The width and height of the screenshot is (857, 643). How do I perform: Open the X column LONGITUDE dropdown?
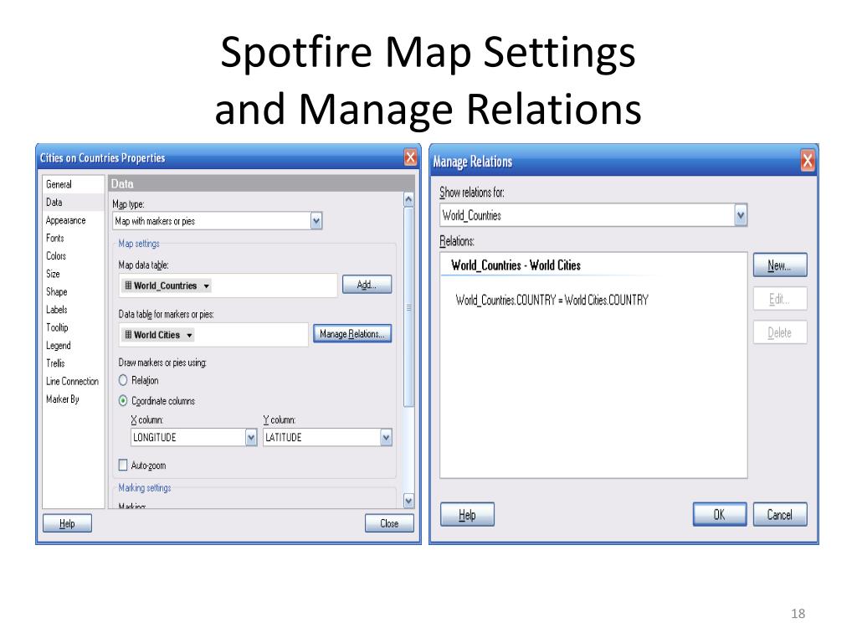coord(251,437)
